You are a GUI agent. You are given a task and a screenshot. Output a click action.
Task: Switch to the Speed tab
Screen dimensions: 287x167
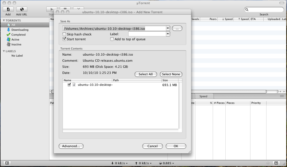tap(203, 96)
